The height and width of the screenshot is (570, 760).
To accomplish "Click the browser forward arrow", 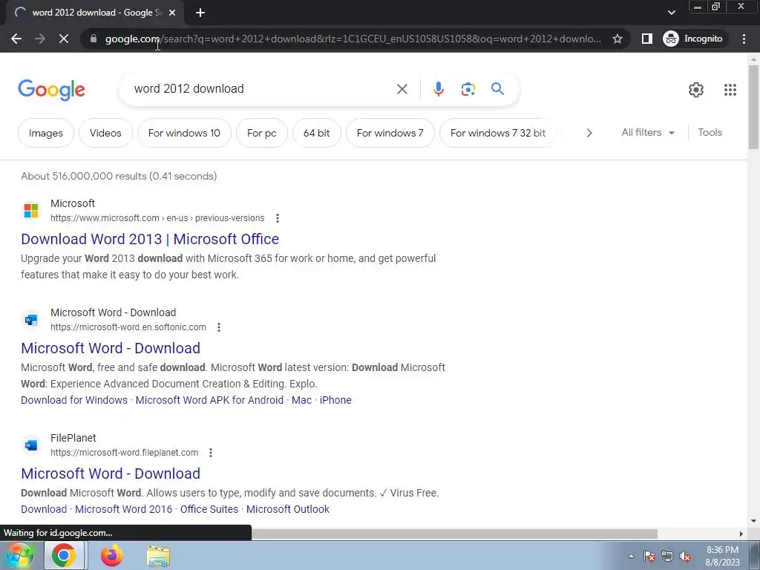I will 40,39.
